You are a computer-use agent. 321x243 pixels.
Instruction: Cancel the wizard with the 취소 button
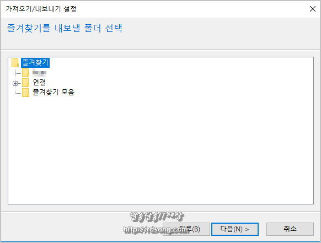(x=290, y=229)
